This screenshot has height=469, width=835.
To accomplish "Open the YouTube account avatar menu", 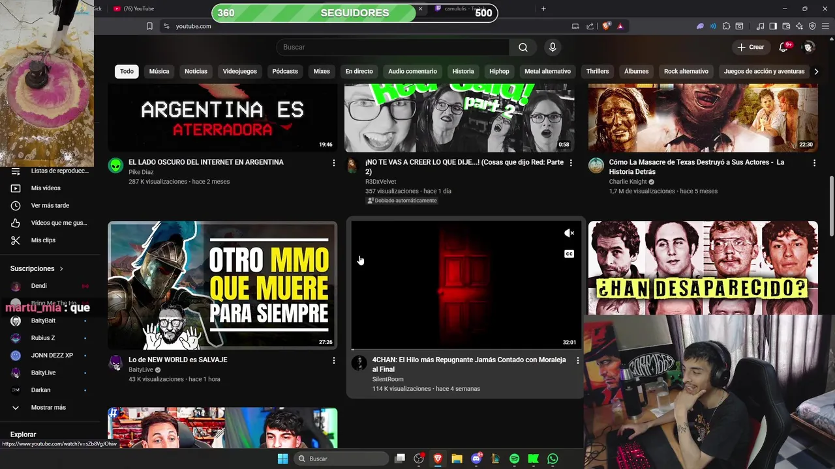I will click(x=808, y=47).
